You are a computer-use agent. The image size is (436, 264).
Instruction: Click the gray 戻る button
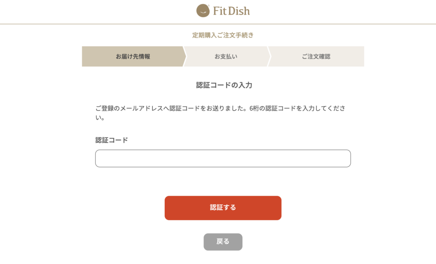point(223,242)
